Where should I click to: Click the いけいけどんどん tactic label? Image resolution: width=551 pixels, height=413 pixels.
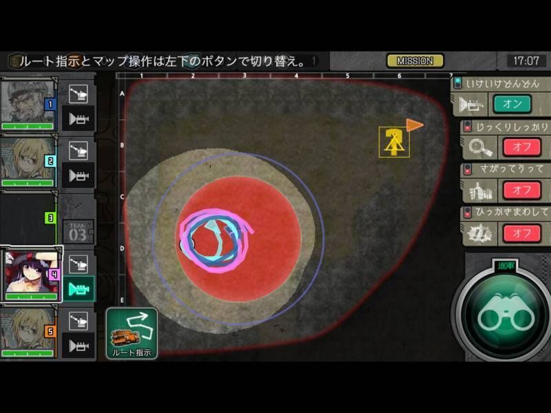(503, 83)
